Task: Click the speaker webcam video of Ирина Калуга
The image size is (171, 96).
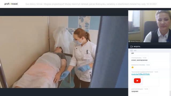Action: coord(150,26)
